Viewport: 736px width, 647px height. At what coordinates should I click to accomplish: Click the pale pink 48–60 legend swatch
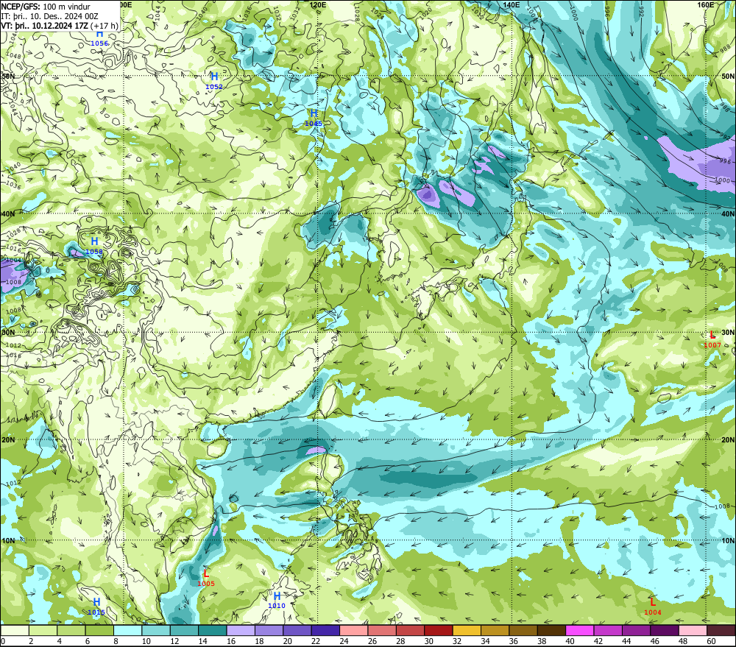pyautogui.click(x=693, y=630)
